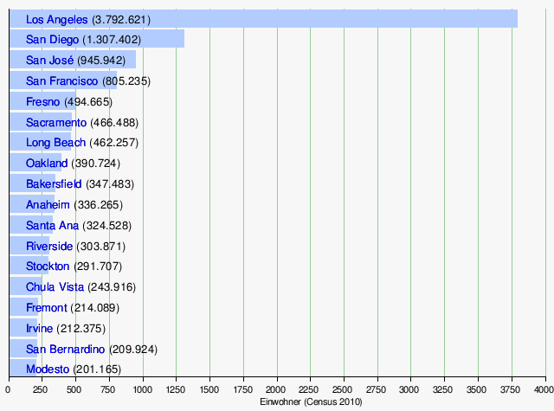The height and width of the screenshot is (411, 554).
Task: Open the Modesto link
Action: coord(48,369)
